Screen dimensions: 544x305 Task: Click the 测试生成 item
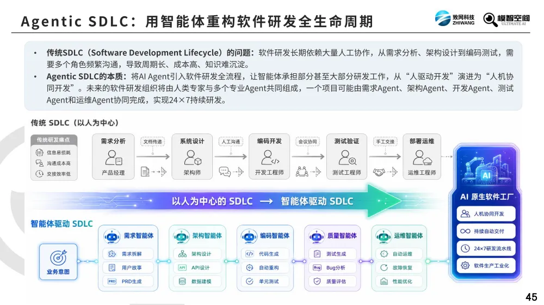(x=332, y=254)
